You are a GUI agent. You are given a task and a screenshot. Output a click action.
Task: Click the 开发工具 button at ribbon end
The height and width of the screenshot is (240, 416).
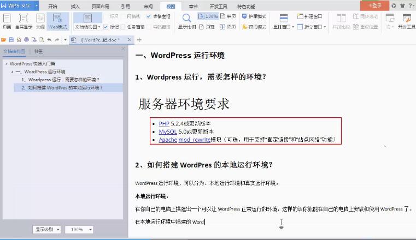(x=407, y=21)
